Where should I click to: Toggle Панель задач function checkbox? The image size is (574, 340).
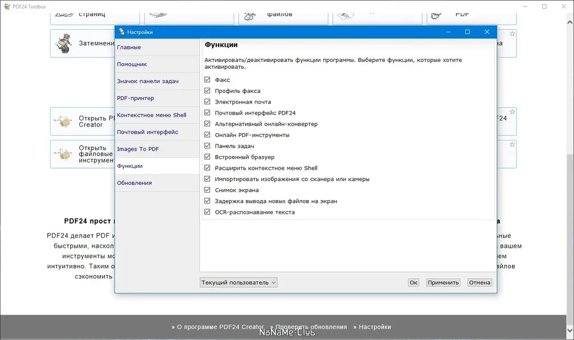(207, 146)
